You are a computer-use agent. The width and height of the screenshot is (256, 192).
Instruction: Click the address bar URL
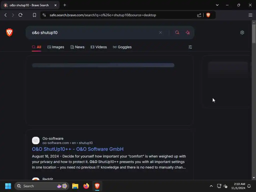click(103, 15)
